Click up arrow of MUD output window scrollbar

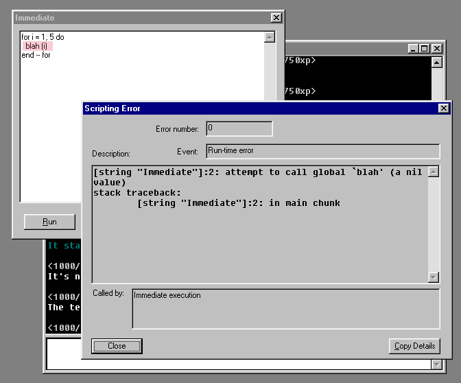coord(436,62)
